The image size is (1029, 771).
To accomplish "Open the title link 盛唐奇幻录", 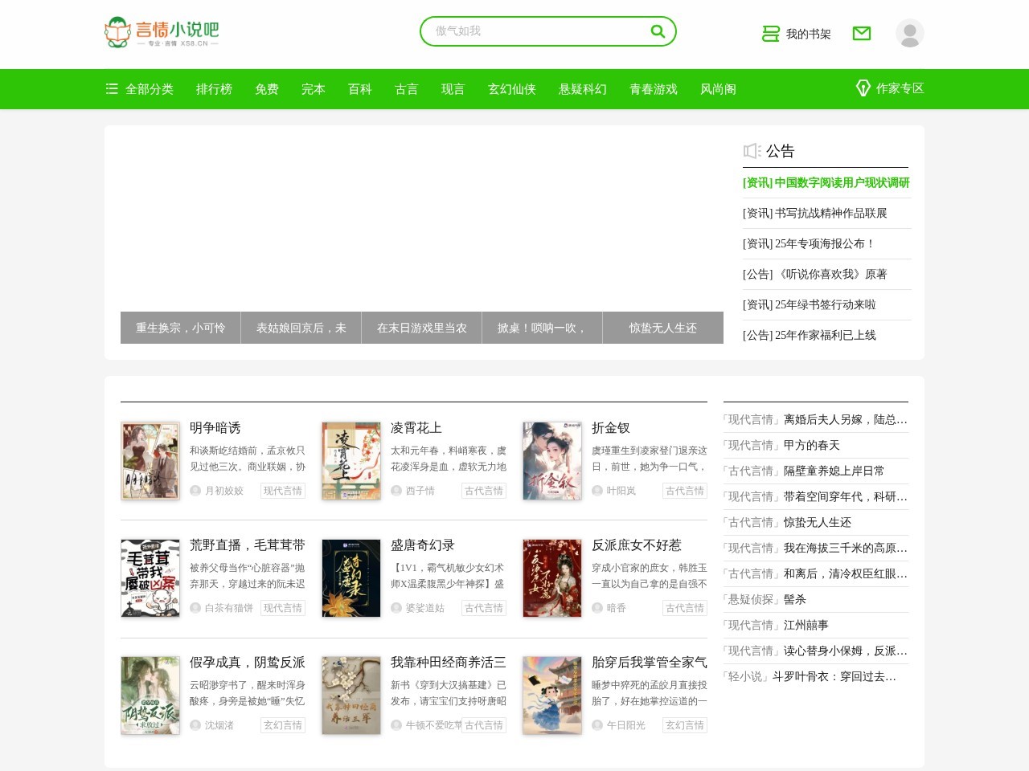I will (423, 545).
